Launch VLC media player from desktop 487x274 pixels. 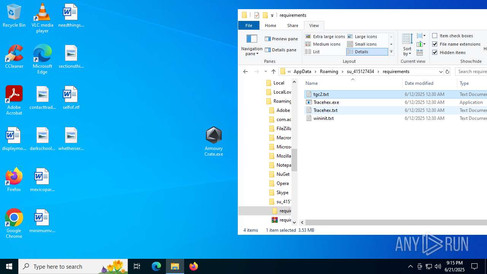point(42,18)
